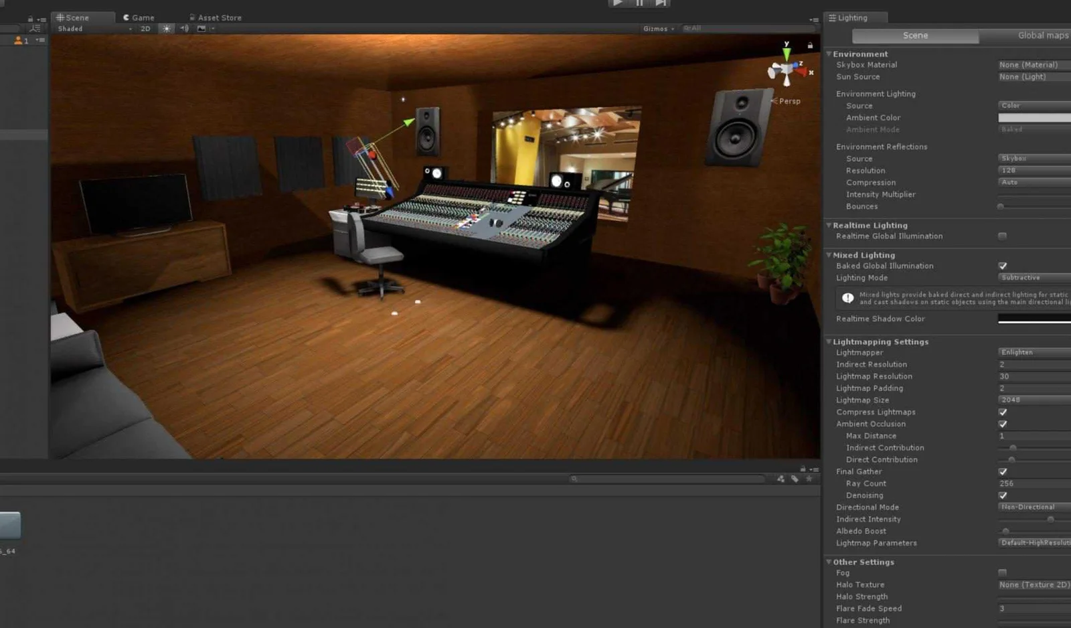
Task: Toggle the 2D view mode button
Action: point(145,29)
